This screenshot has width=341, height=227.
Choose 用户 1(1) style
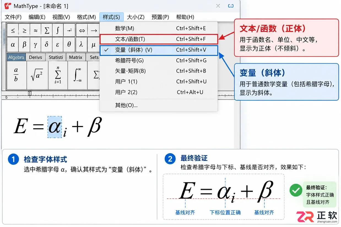pyautogui.click(x=159, y=82)
